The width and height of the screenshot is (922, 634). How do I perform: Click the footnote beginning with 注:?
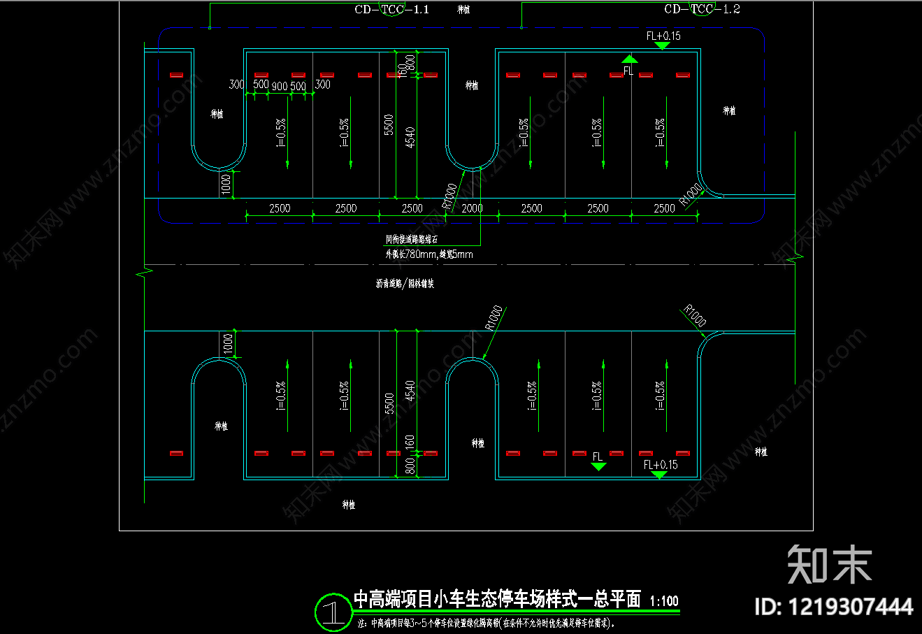click(486, 623)
